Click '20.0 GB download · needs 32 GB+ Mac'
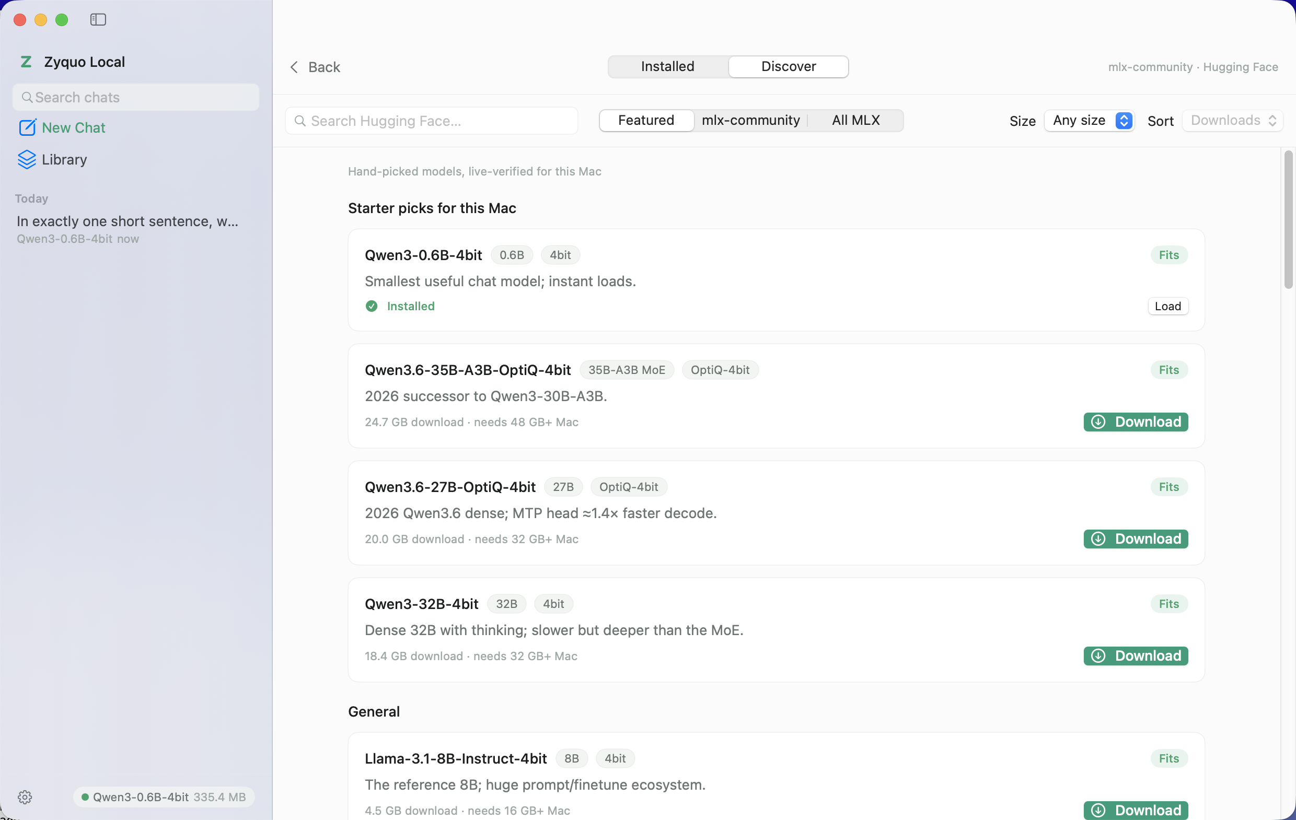This screenshot has height=820, width=1296. [471, 539]
